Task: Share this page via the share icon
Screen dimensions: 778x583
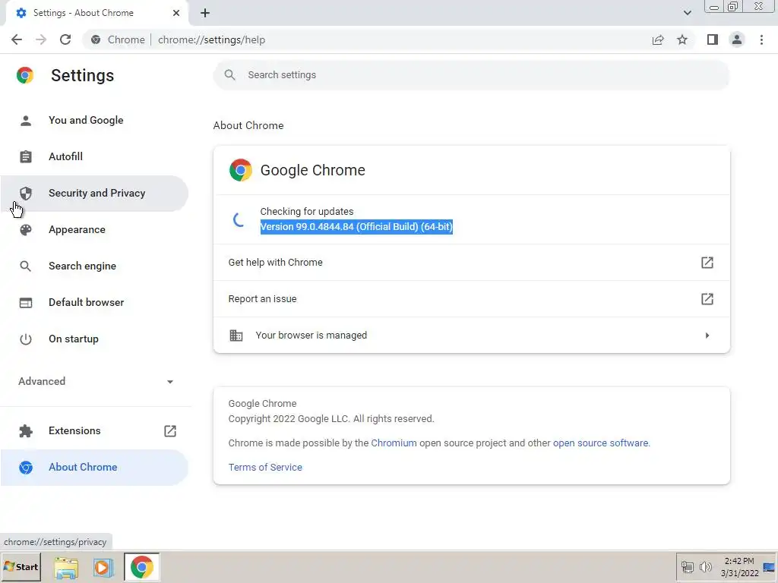Action: click(x=658, y=39)
